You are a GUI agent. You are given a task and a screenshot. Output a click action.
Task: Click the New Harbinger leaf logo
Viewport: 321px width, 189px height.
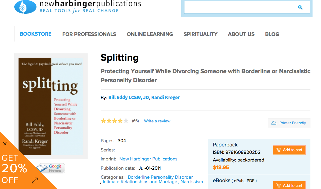25,7
